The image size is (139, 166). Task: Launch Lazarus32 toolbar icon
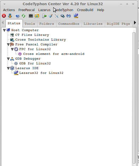76,16
